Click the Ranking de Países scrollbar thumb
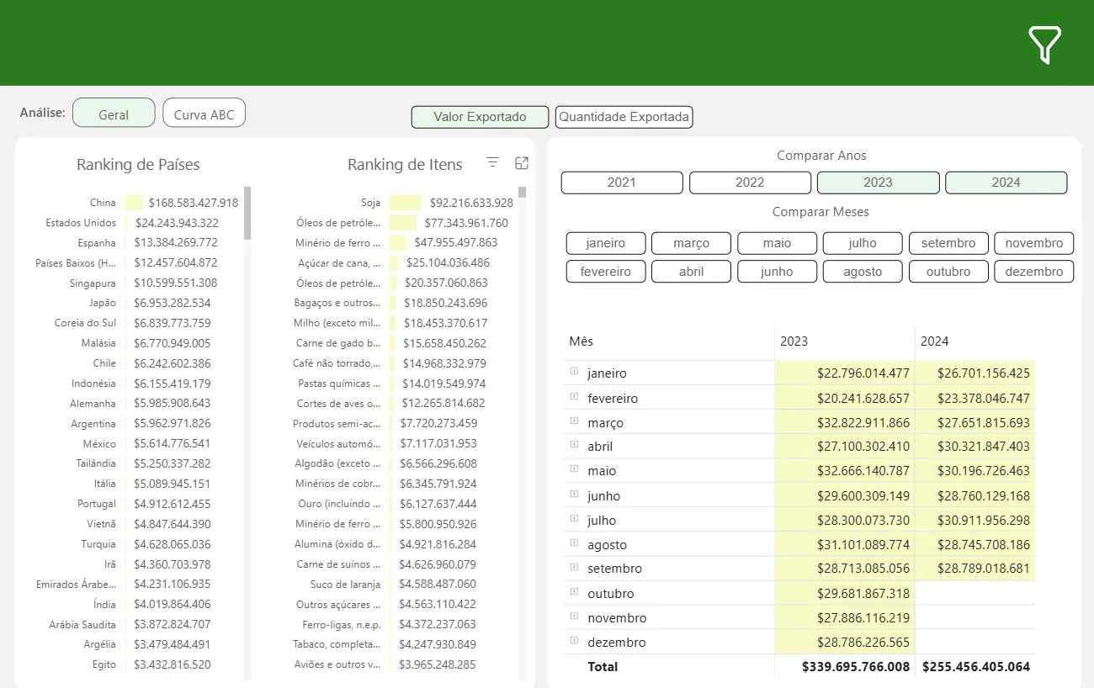Viewport: 1094px width, 688px height. [247, 214]
